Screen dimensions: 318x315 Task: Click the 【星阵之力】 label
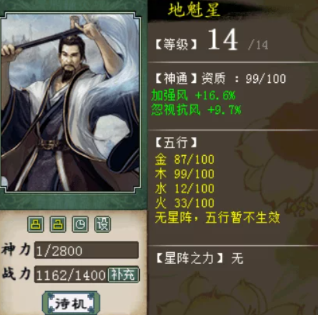190,258
